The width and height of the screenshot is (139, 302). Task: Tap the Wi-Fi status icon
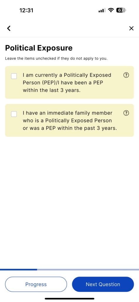coord(111,10)
